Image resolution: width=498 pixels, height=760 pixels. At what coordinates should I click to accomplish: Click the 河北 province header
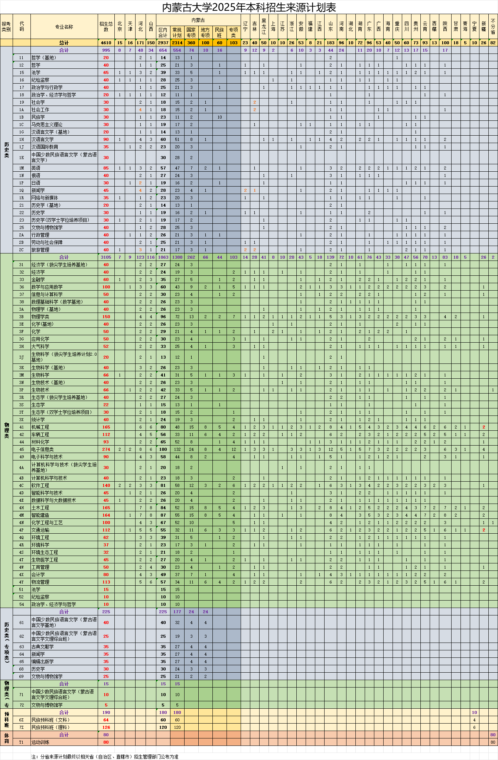click(140, 27)
